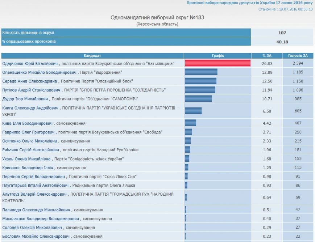Open candidate Гаврилко Олег Григорович
Viewport: 315px width, 242px height.
coord(28,132)
